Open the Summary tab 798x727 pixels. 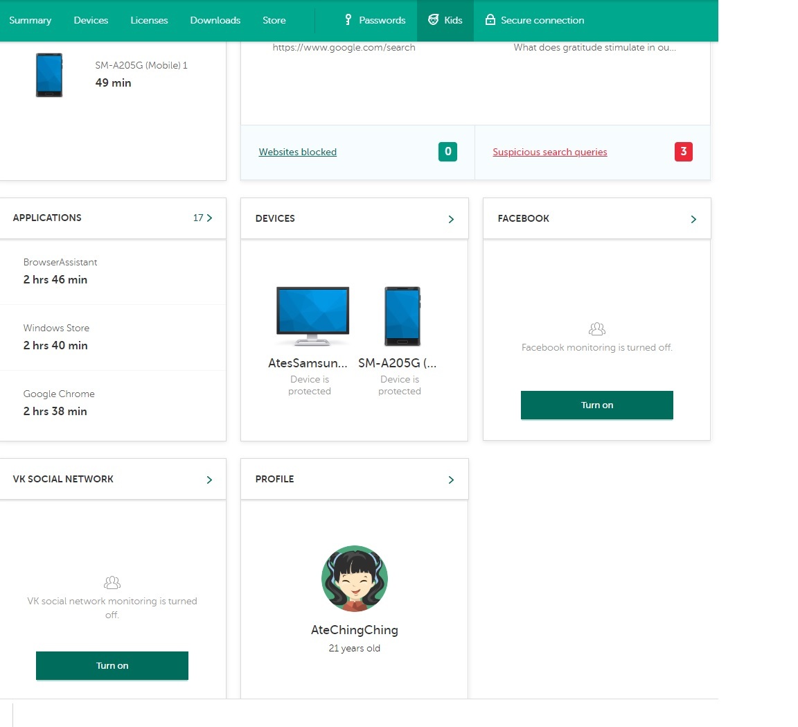pyautogui.click(x=30, y=20)
